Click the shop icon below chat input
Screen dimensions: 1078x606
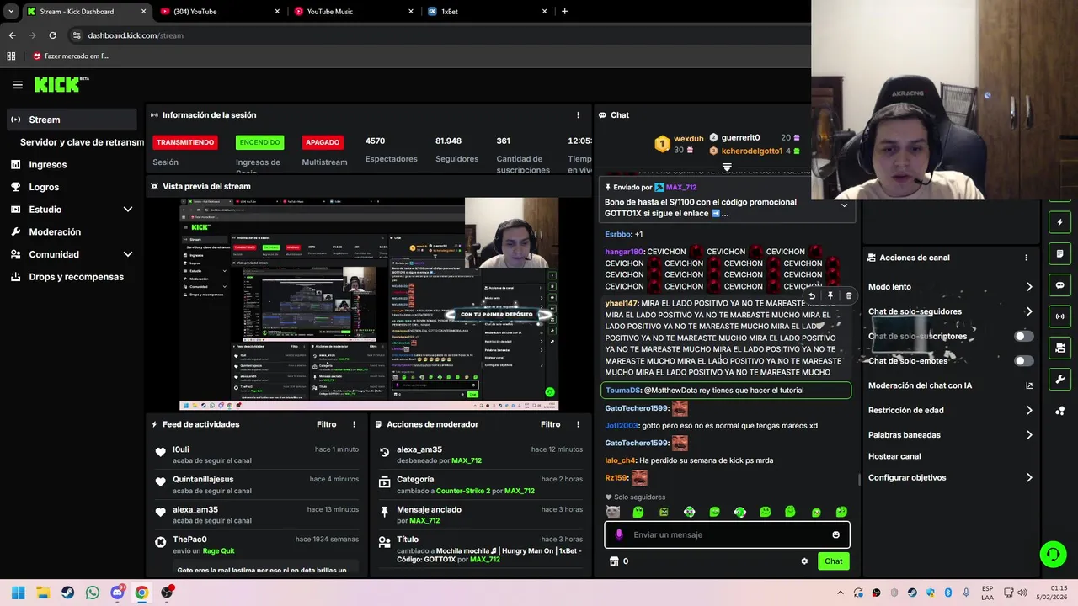coord(614,561)
